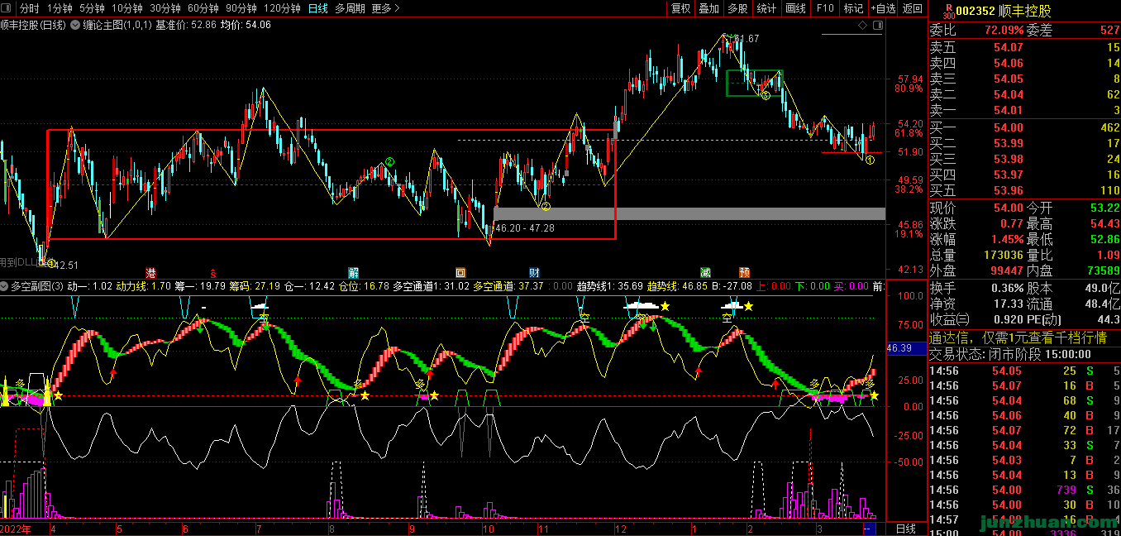Expand the 更多 periods dropdown
Viewport: 1121px width, 536px height.
click(x=385, y=8)
